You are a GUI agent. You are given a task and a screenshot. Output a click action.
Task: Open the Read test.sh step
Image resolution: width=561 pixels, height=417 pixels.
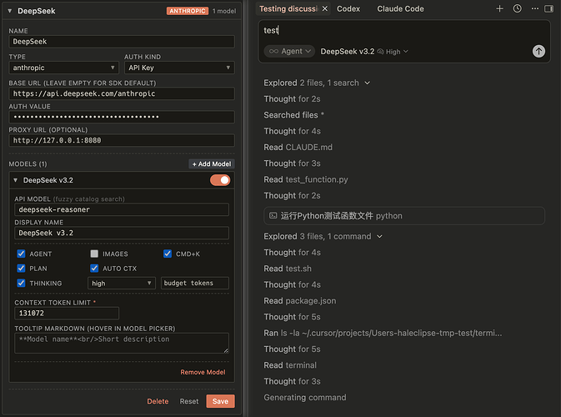coord(288,269)
